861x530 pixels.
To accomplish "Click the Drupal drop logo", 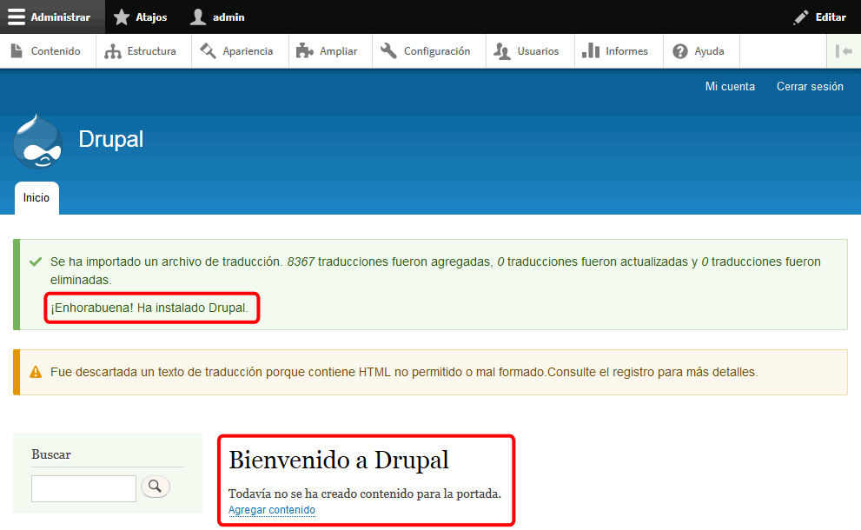I will (x=38, y=141).
